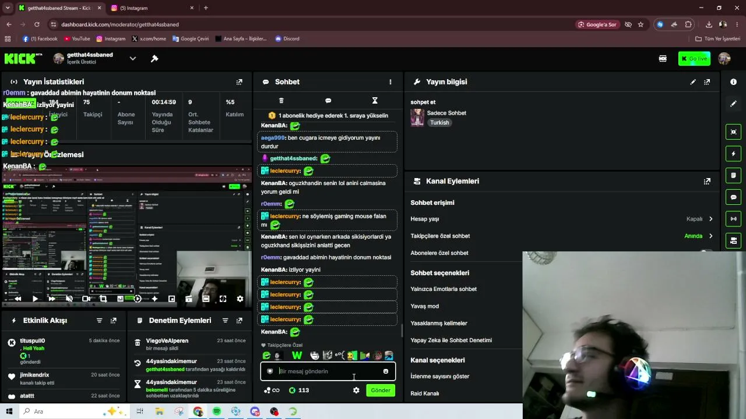Filter the Etkinlik Akışı feed
Screen dimensions: 746x419
[99, 321]
